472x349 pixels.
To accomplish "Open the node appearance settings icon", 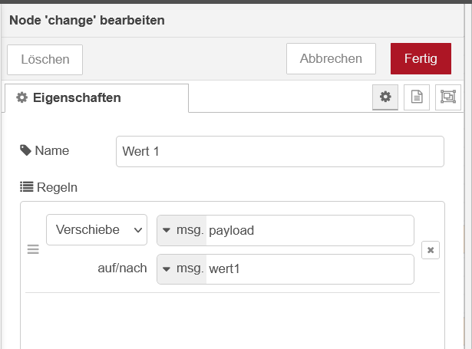I will click(x=448, y=97).
